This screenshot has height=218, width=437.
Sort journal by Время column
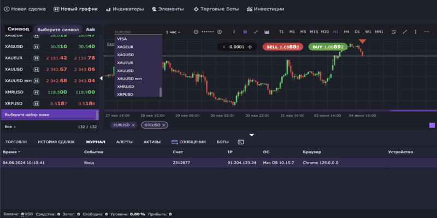pos(11,152)
